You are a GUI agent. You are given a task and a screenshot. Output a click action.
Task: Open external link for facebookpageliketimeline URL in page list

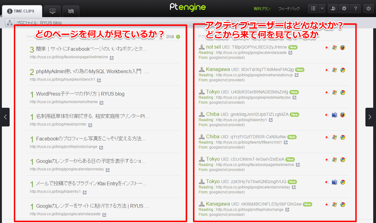click(112, 58)
